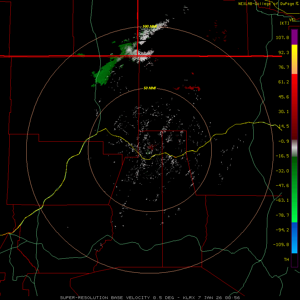The height and width of the screenshot is (300, 300).
Task: Select the 14.5 legend value
Action: coord(284,126)
